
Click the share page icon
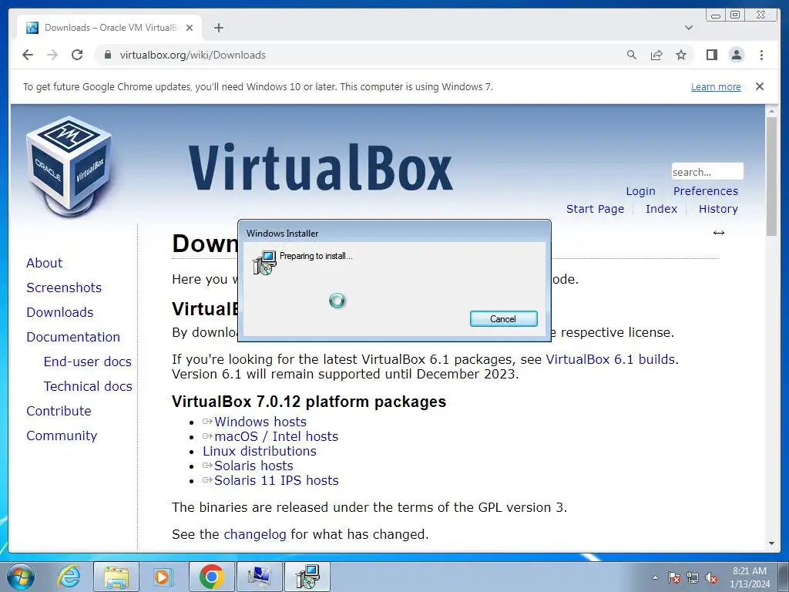click(656, 55)
